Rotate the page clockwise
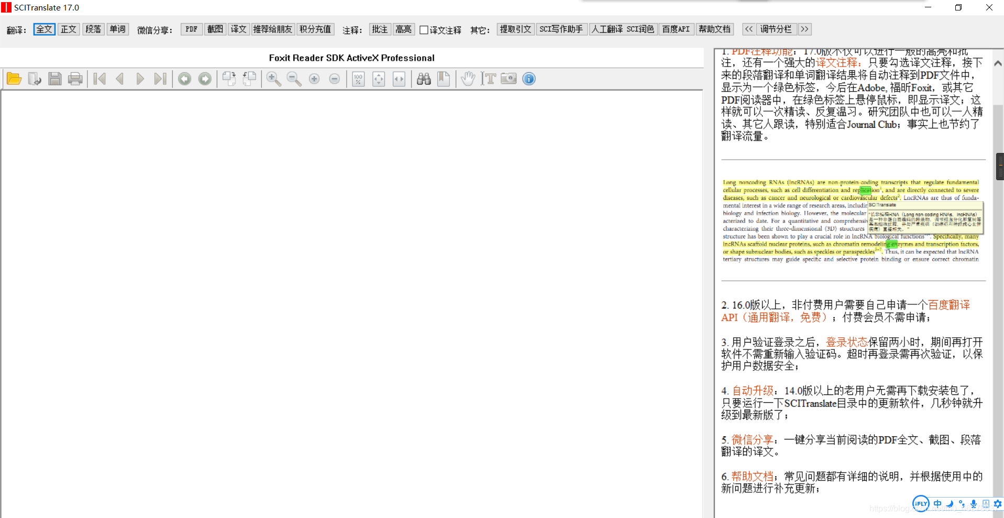This screenshot has height=518, width=1004. [x=229, y=79]
